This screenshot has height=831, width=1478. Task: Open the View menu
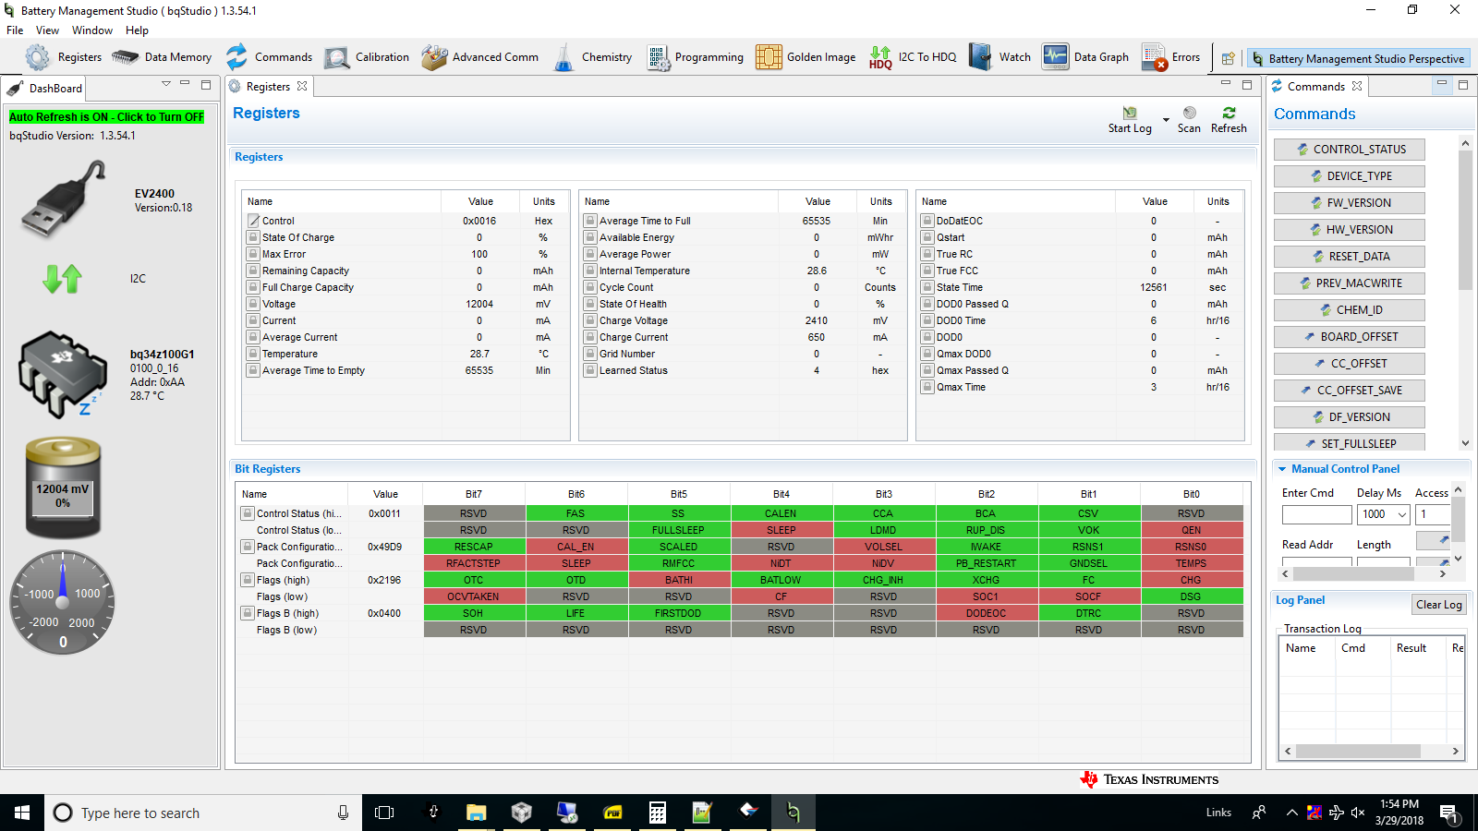47,30
